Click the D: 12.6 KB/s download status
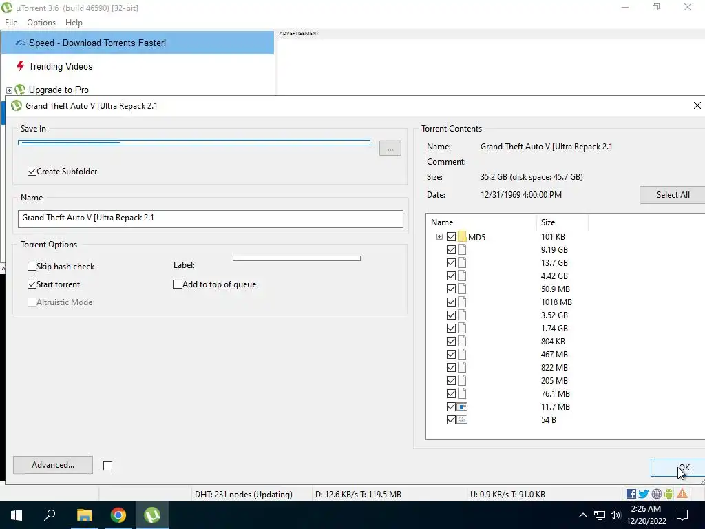 (x=358, y=494)
